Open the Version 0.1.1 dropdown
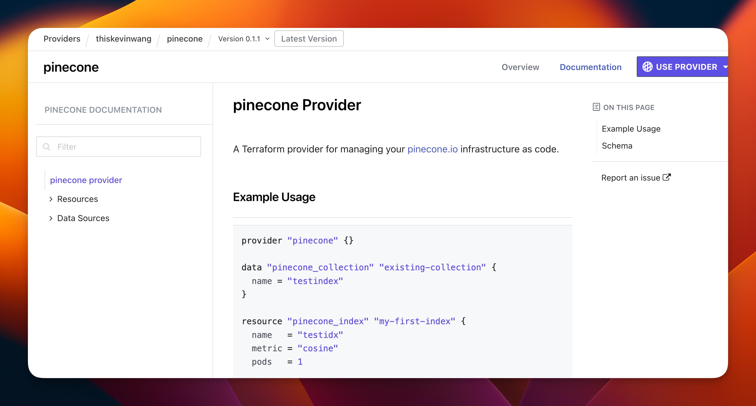 [x=244, y=39]
